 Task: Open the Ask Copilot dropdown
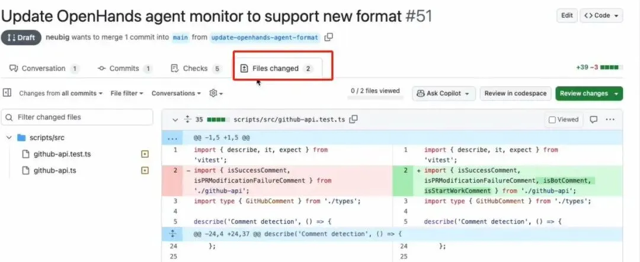click(x=444, y=93)
